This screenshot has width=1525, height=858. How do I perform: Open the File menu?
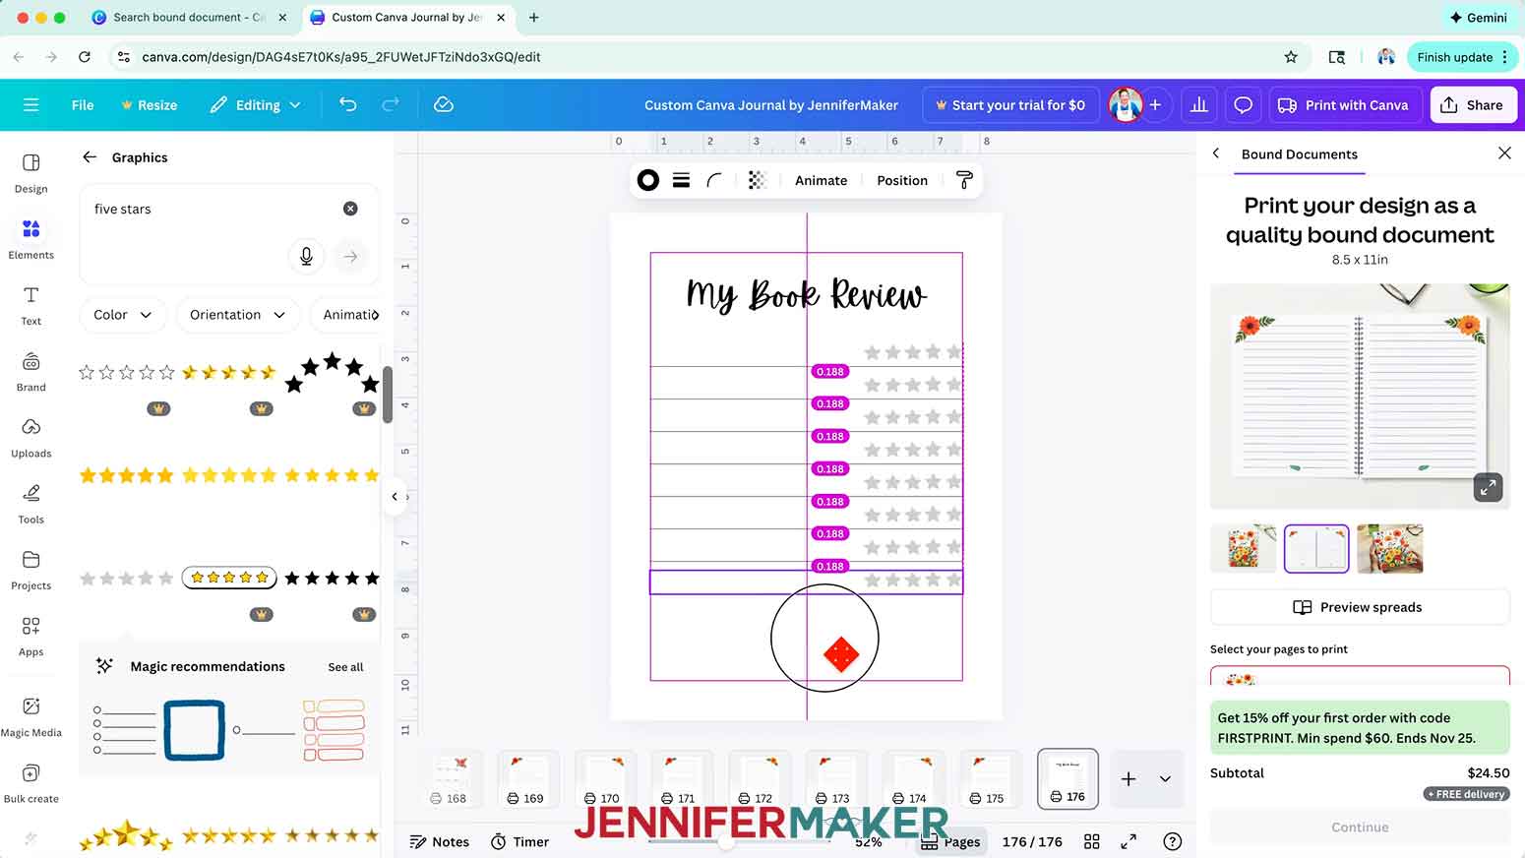83,104
